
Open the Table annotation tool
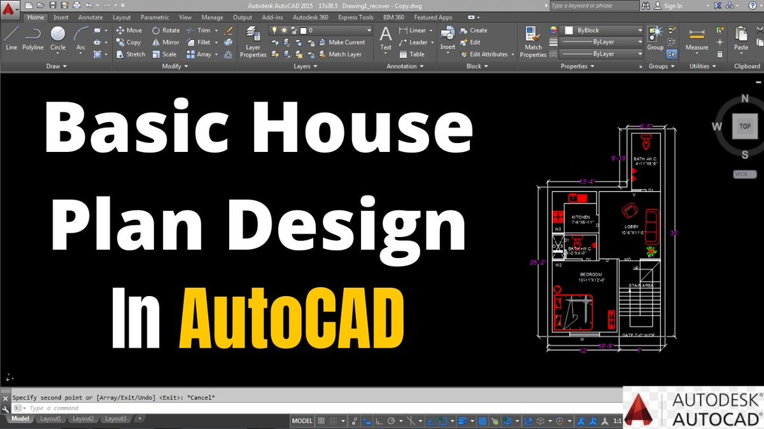(x=412, y=54)
